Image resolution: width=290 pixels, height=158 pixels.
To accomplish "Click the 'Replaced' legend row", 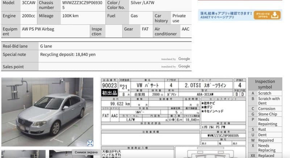I will (265, 155).
